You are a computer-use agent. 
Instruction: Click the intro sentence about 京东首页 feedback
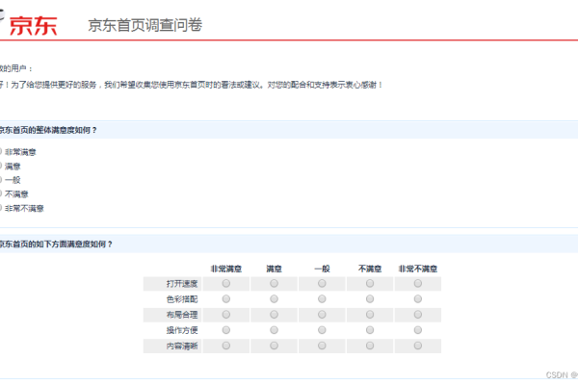tap(192, 85)
